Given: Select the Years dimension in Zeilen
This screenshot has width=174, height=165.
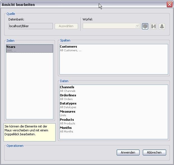Looking at the screenshot, I should tap(29, 48).
